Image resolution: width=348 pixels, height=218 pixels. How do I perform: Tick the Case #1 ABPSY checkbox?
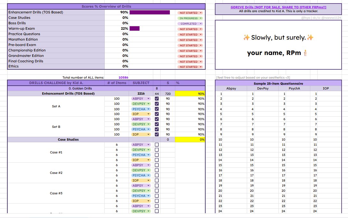coord(157,144)
